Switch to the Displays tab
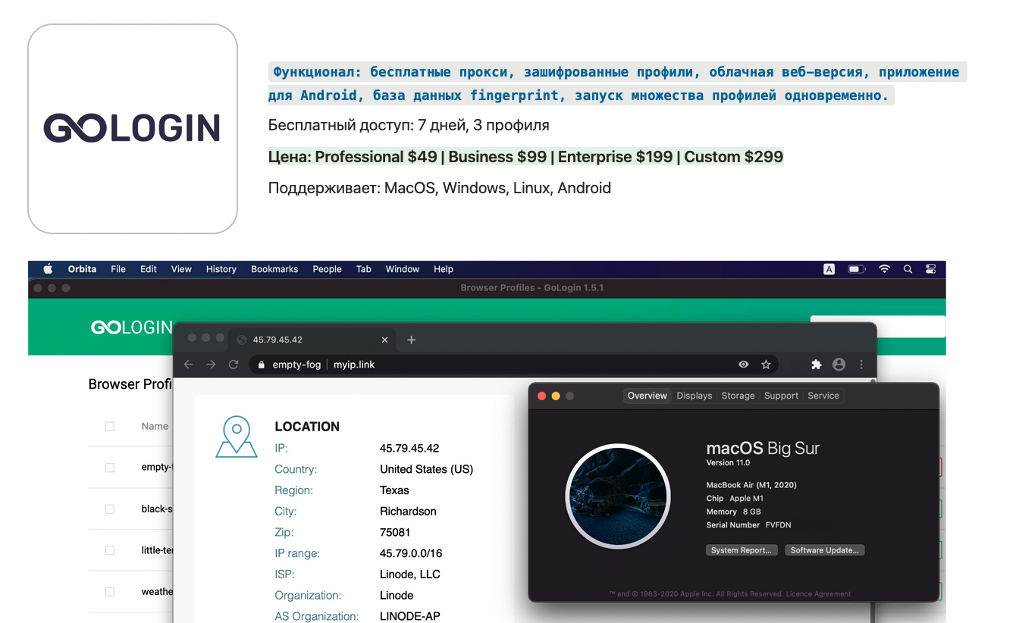This screenshot has width=1019, height=623. tap(694, 396)
